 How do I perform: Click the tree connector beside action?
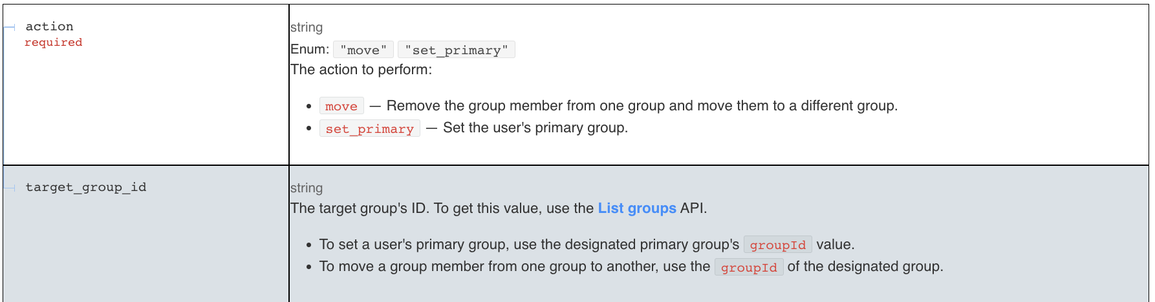coord(10,27)
